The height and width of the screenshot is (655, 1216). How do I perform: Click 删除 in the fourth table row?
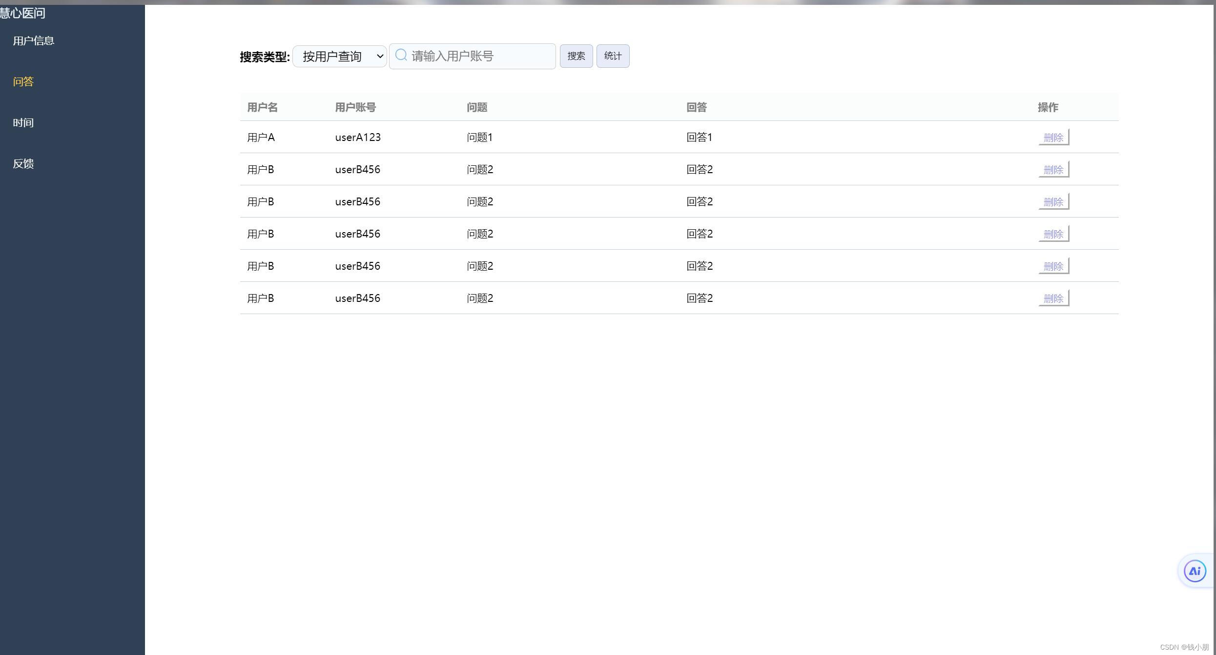tap(1053, 234)
